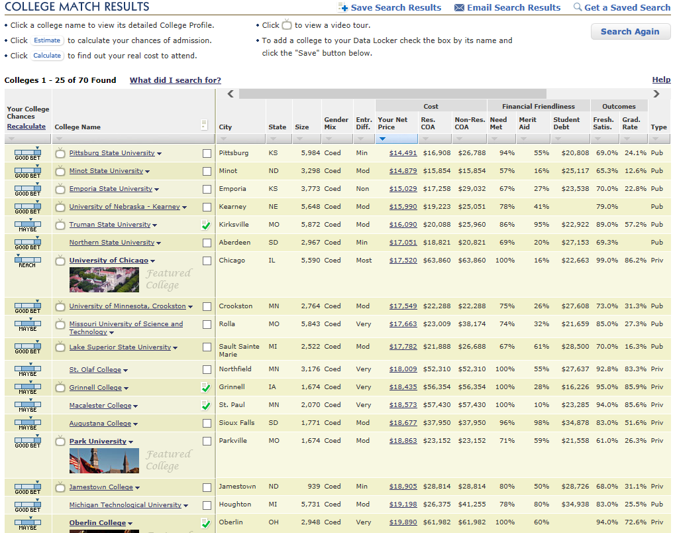Sort by the Size column header
673x533 pixels.
pyautogui.click(x=302, y=127)
